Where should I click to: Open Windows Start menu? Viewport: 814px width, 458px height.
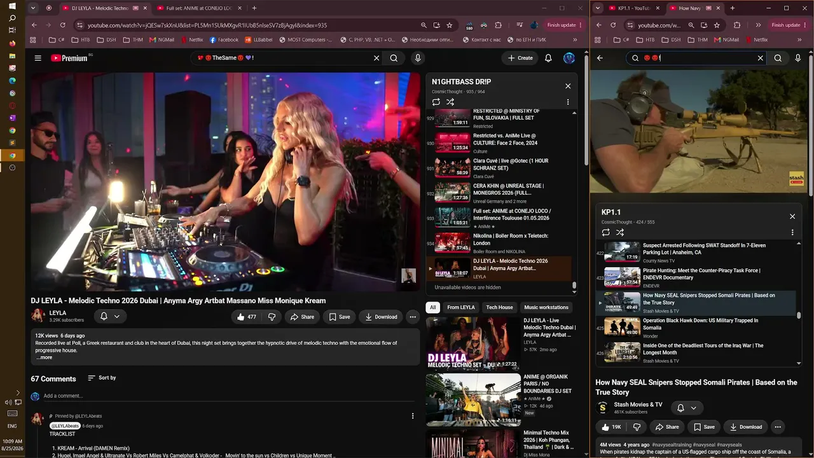12,6
